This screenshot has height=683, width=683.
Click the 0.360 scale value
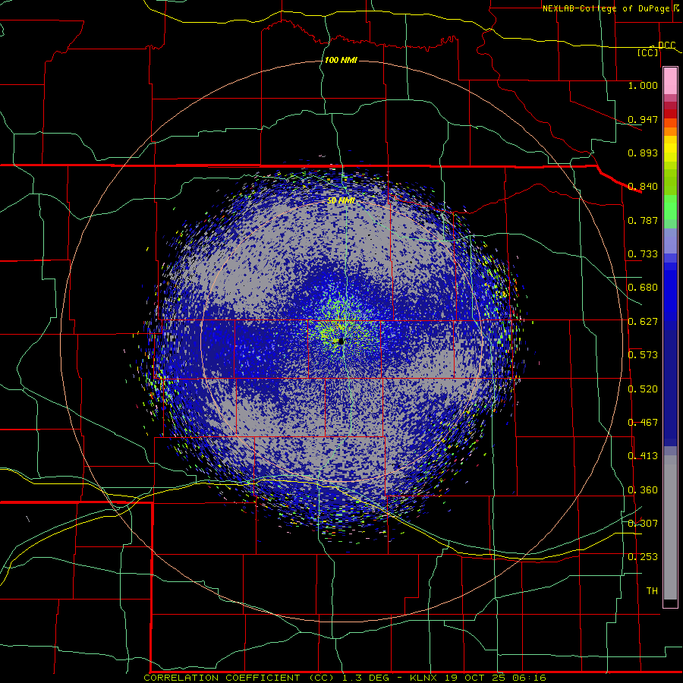coord(643,490)
